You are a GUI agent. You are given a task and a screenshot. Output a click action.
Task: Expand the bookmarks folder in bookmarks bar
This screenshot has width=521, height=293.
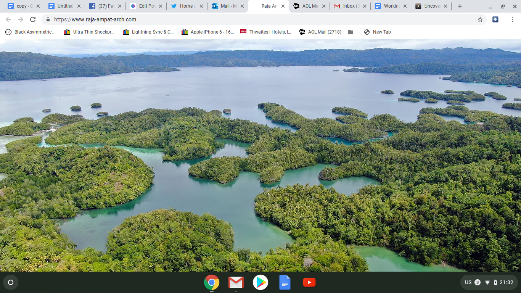(351, 32)
